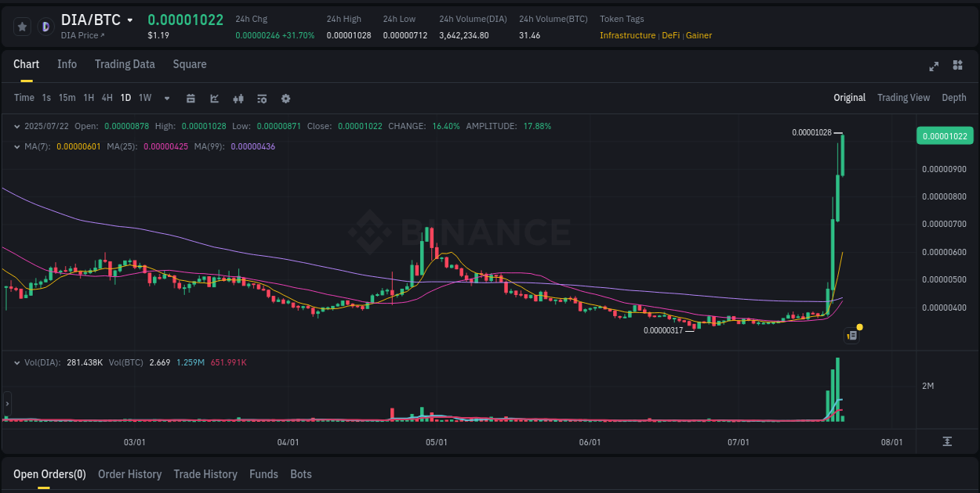This screenshot has width=980, height=493.
Task: Toggle DIA/BTC as a favorite star
Action: click(22, 26)
